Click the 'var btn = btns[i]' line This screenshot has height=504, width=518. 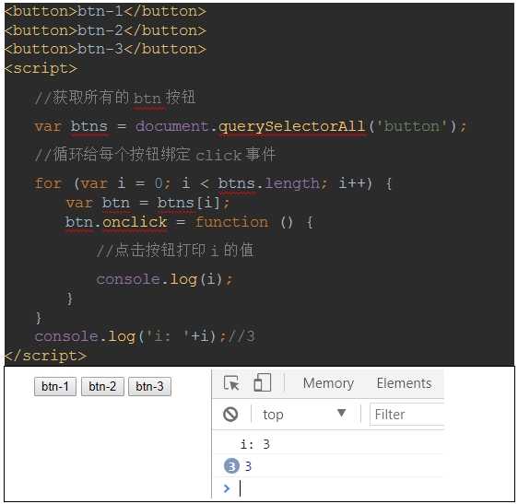(147, 203)
